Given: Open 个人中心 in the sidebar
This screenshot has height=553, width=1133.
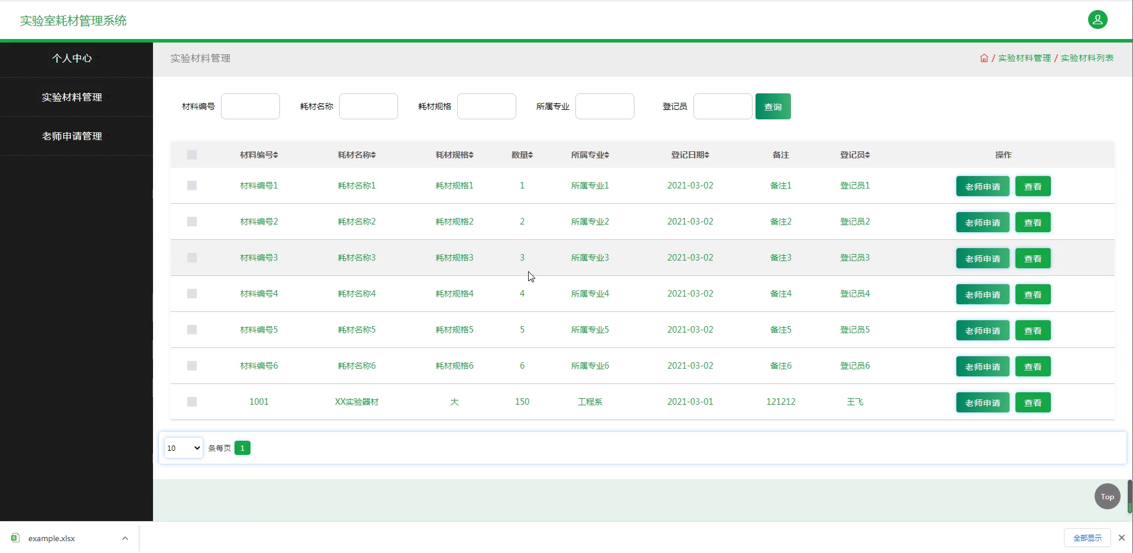Looking at the screenshot, I should pyautogui.click(x=72, y=58).
